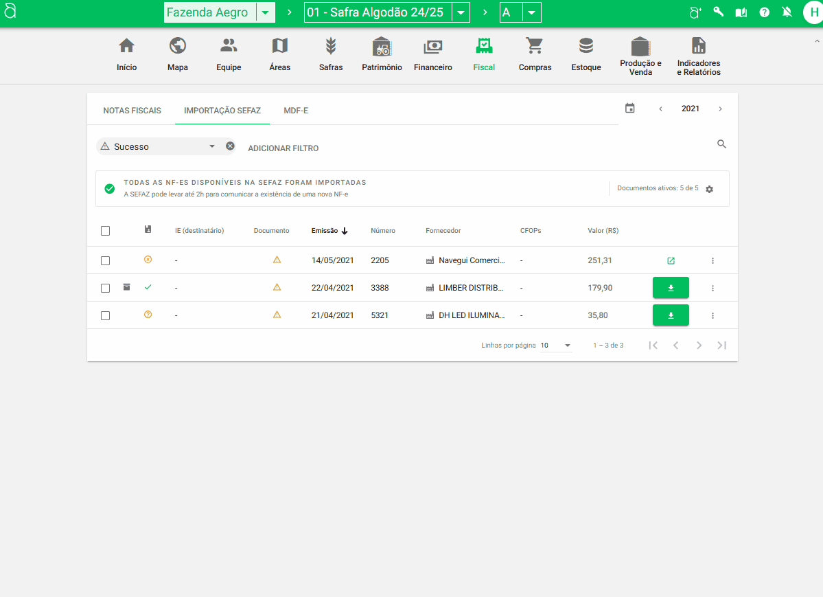
Task: Toggle the select-all header checkbox
Action: click(105, 231)
